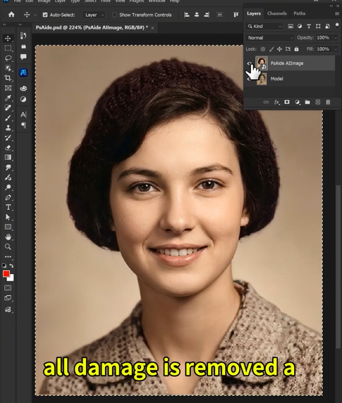342x403 pixels.
Task: Uncheck the Auto-Select checkbox
Action: click(45, 15)
